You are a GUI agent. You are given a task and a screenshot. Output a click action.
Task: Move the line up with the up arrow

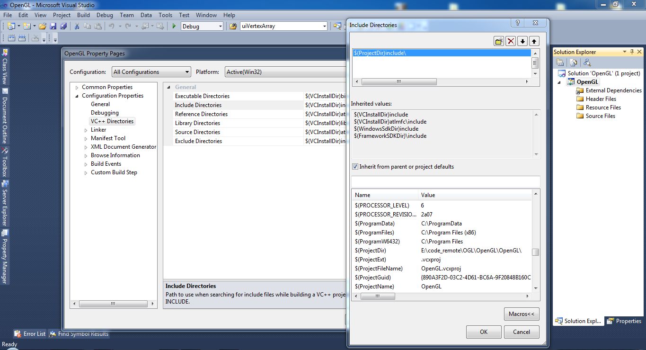[x=534, y=41]
